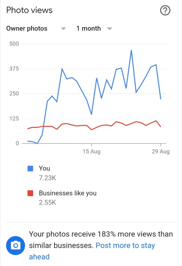Click the 125 y-axis label

pos(14,119)
